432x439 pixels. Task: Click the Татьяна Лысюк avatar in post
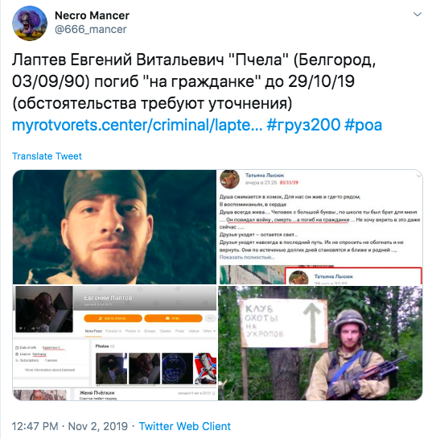coord(229,179)
